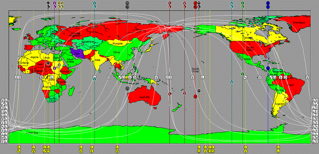The height and width of the screenshot is (154, 319).
Task: Click the Saudi Arabia label
Action: [x=71, y=60]
